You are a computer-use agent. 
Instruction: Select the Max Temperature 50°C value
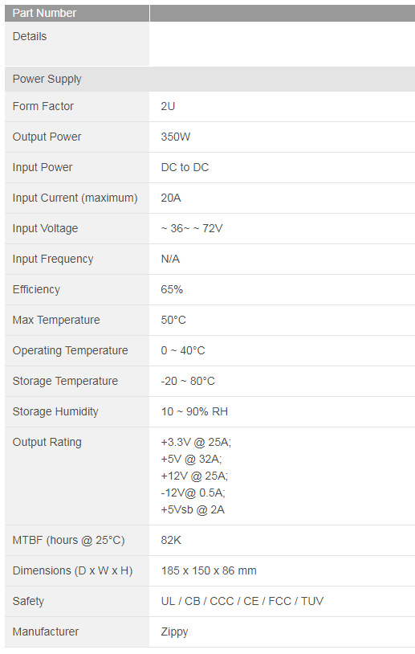[x=173, y=320]
